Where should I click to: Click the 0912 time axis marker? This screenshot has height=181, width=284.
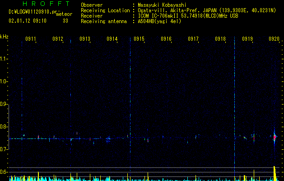click(x=58, y=39)
